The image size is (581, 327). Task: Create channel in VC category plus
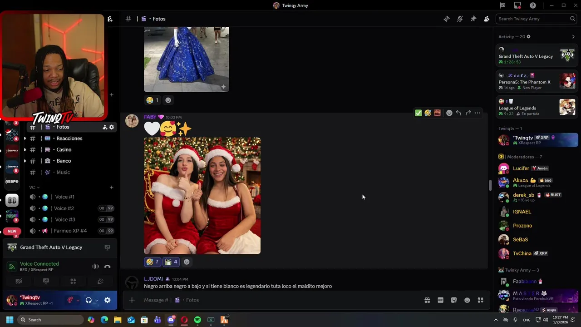tap(111, 187)
